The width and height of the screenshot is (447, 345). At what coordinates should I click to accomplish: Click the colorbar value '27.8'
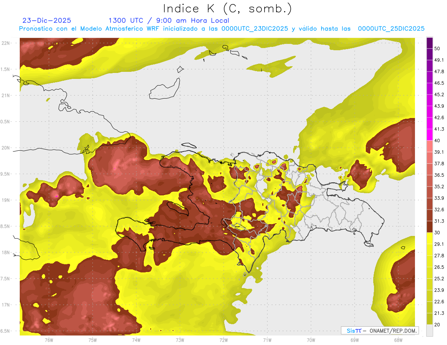tap(439, 256)
